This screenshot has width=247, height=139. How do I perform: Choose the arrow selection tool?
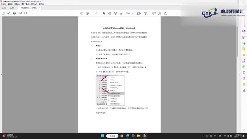tap(104, 13)
